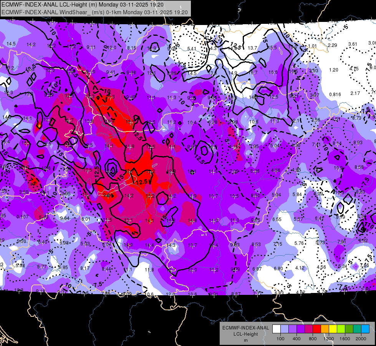Click the magenta legend swatch
The width and height of the screenshot is (376, 346).
(309, 329)
